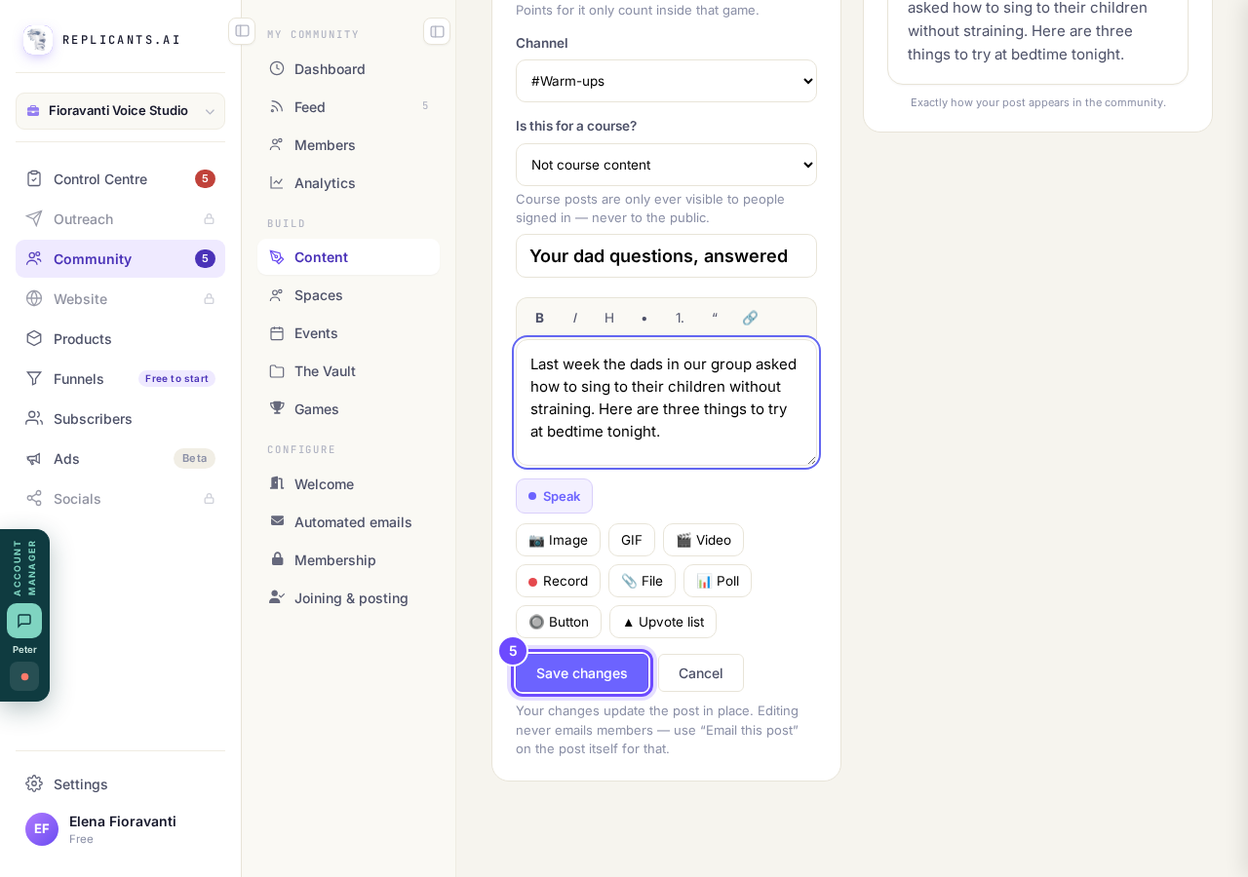
Task: Open Ads beta section
Action: pos(120,459)
